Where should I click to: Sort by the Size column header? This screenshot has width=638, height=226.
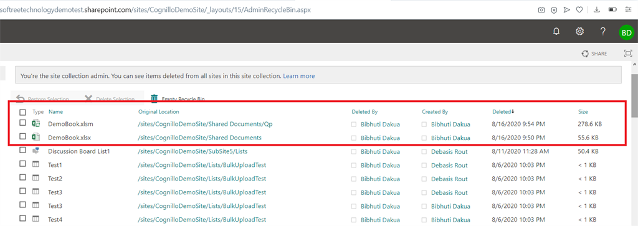pos(583,112)
